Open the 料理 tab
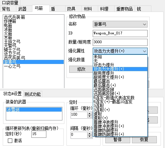 tap(106, 9)
